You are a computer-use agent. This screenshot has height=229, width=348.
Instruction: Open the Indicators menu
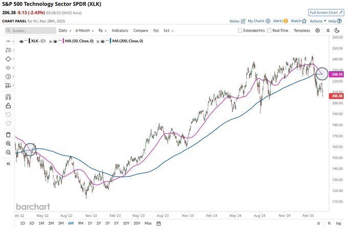120,31
